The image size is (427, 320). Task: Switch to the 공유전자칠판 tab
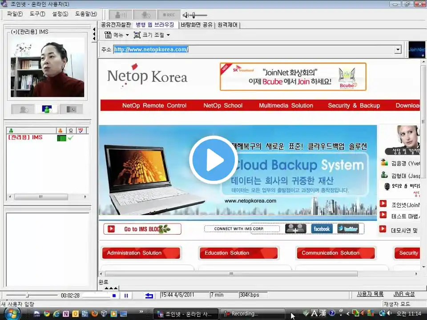116,25
